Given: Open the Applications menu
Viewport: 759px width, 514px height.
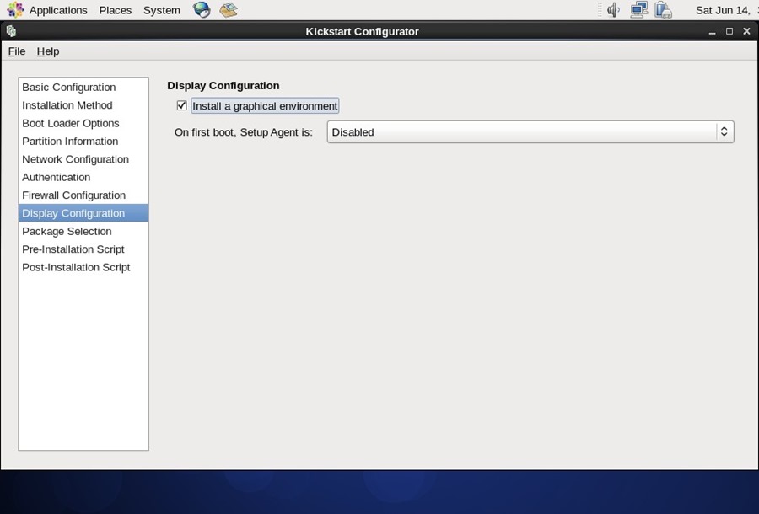Looking at the screenshot, I should [57, 9].
